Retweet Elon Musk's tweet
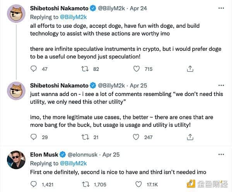The height and width of the screenshot is (192, 232). coord(85,185)
